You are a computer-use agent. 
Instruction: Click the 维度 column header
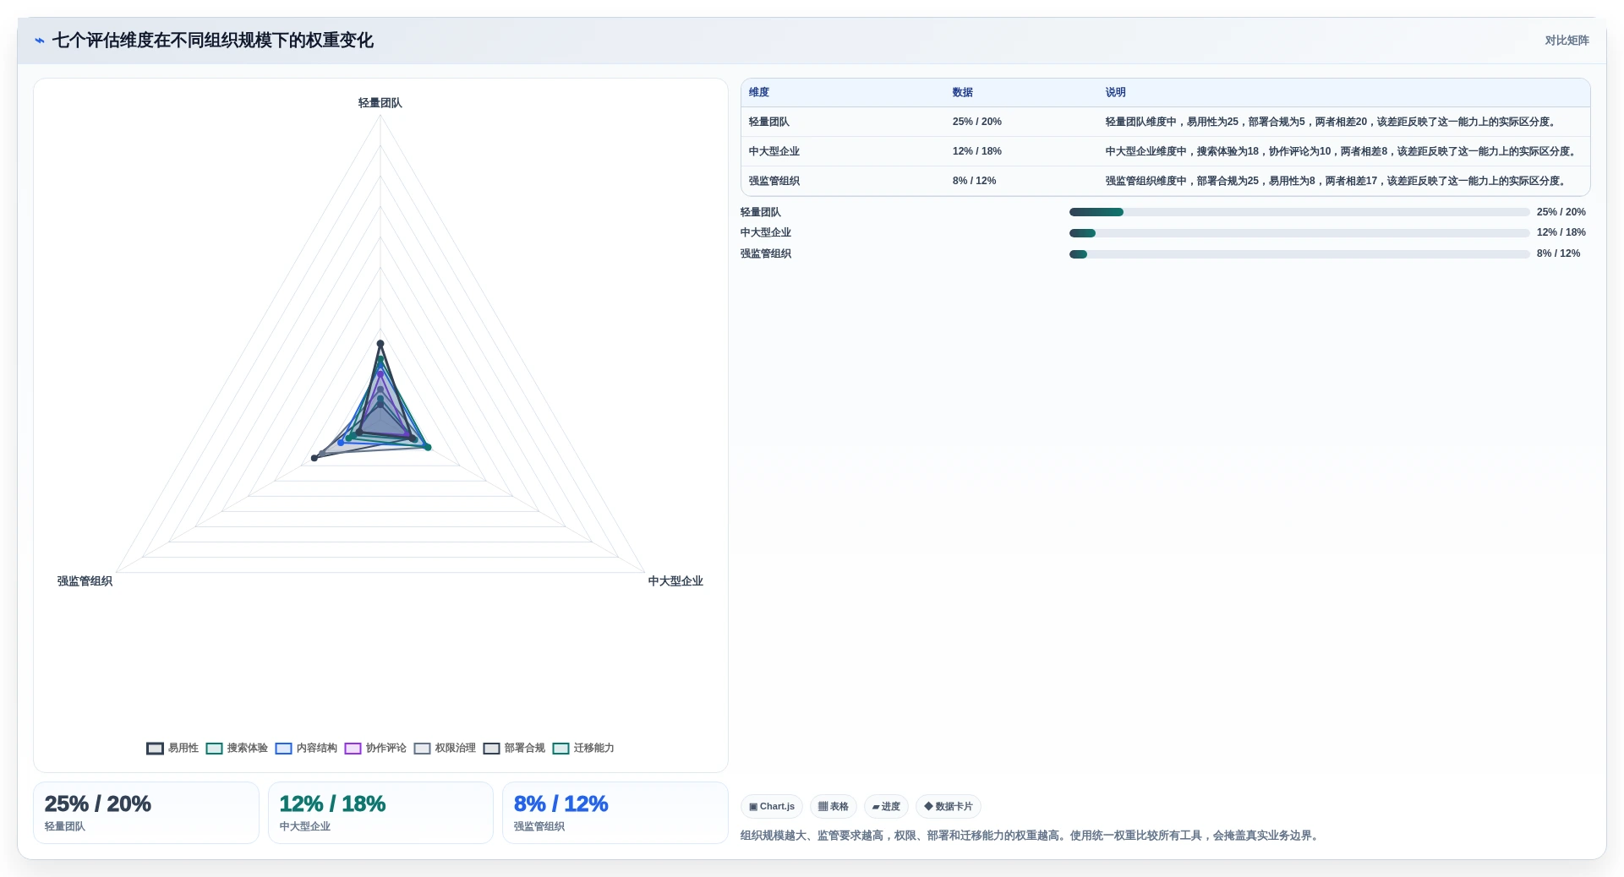coord(759,92)
